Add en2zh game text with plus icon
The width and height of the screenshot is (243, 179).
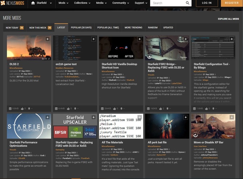[x=94, y=39]
